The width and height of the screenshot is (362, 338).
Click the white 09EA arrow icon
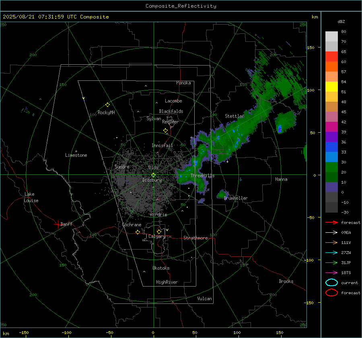(x=331, y=232)
